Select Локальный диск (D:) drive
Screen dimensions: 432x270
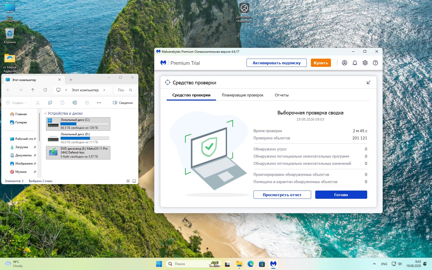(x=78, y=138)
